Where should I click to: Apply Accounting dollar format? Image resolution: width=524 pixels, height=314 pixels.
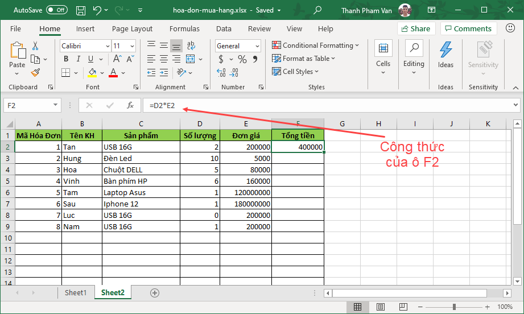221,59
